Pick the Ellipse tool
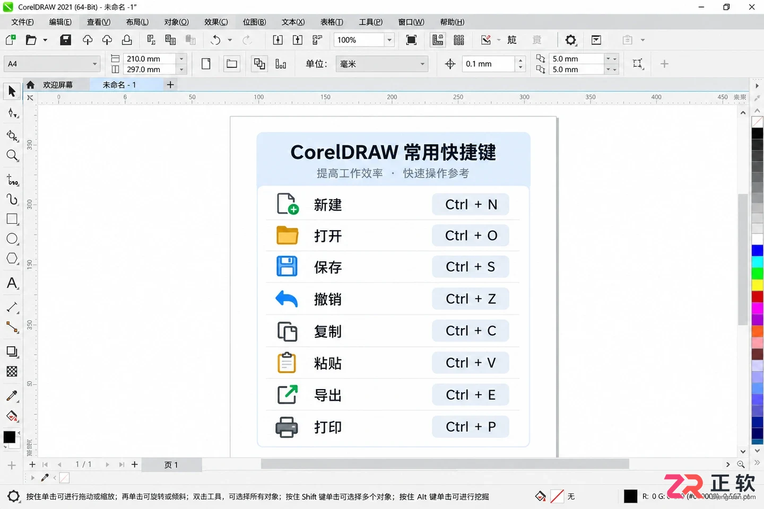The image size is (764, 509). tap(12, 239)
